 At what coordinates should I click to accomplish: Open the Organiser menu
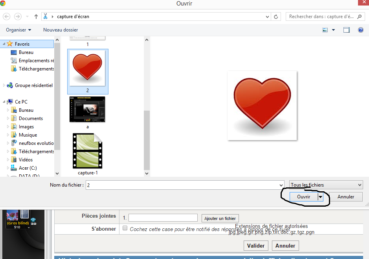coord(18,30)
